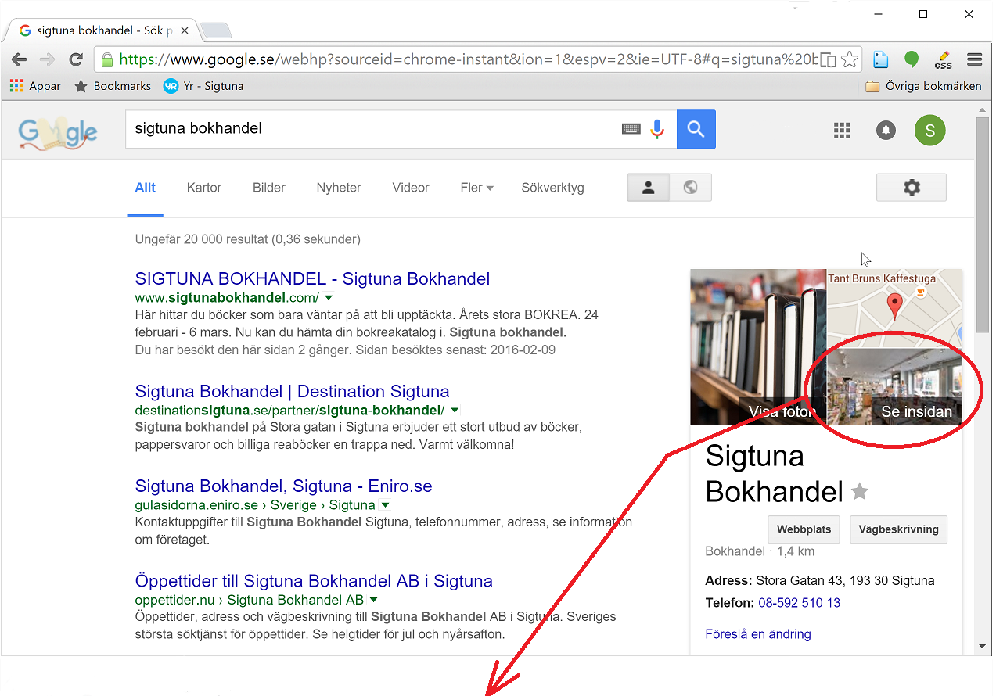Click the blue search magnifier button
The image size is (996, 696).
(696, 129)
